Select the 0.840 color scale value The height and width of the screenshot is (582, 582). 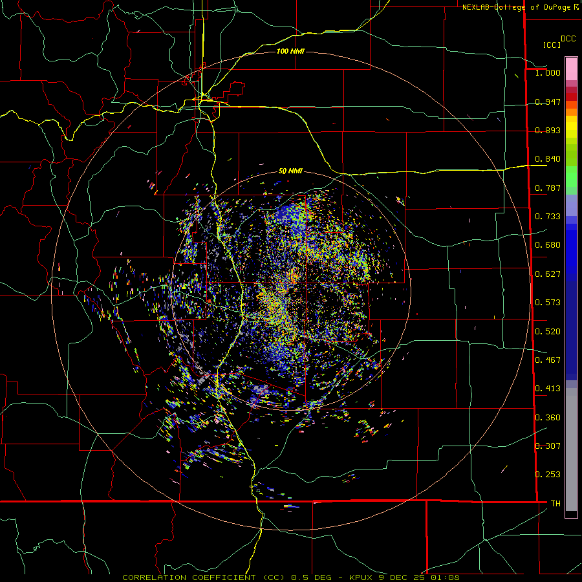pyautogui.click(x=548, y=159)
